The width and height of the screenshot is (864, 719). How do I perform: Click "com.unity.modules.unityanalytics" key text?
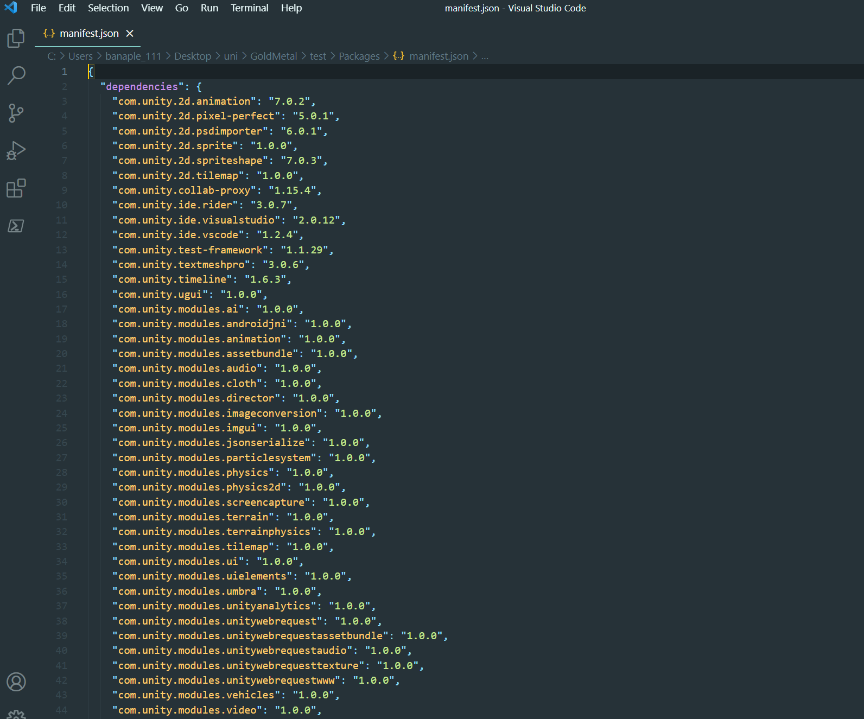click(214, 606)
